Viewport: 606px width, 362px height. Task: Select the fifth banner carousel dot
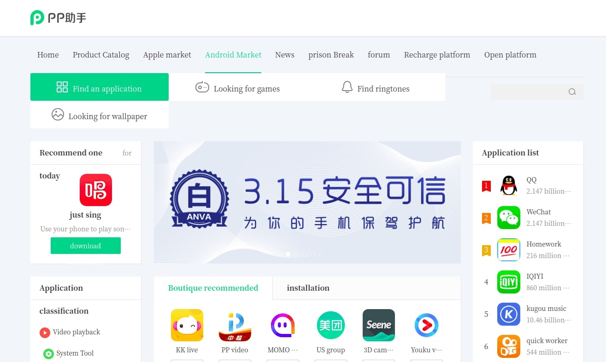click(321, 254)
